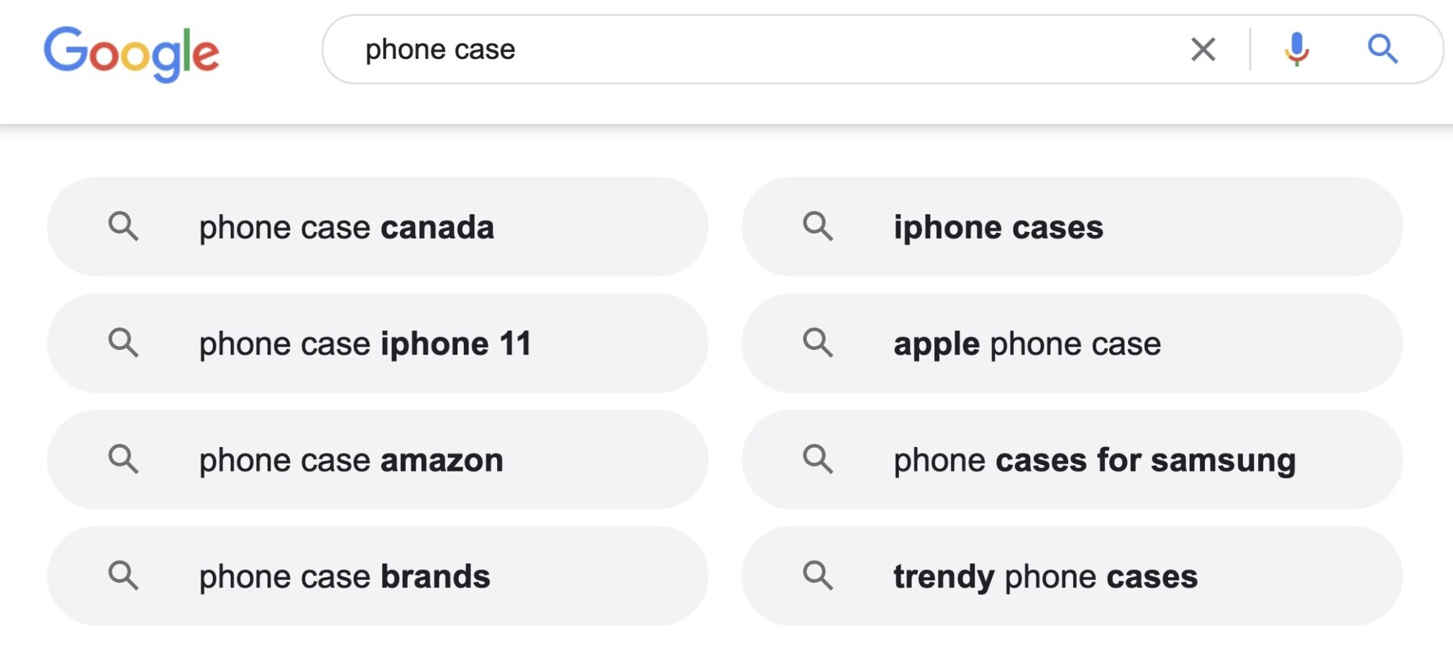Click magnifier icon beside 'trendy phone cases'
Viewport: 1453px width, 657px height.
point(818,576)
